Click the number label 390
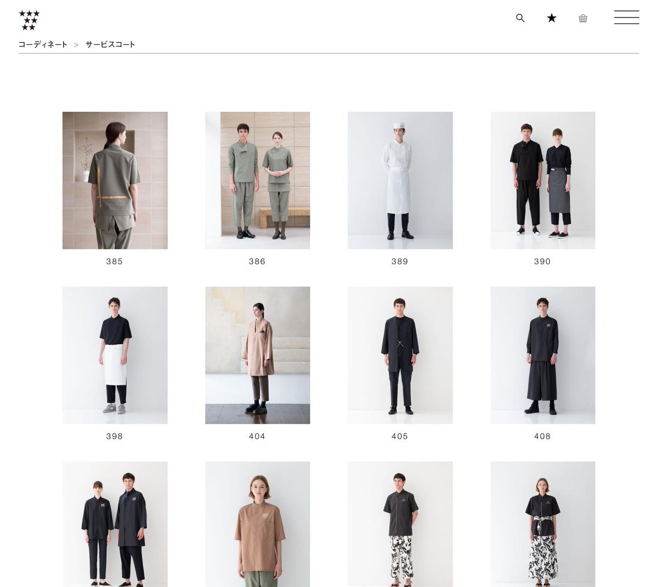The width and height of the screenshot is (658, 587). coord(542,261)
